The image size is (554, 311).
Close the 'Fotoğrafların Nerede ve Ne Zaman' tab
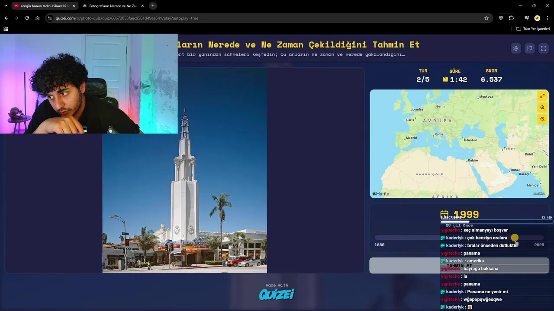click(x=142, y=6)
